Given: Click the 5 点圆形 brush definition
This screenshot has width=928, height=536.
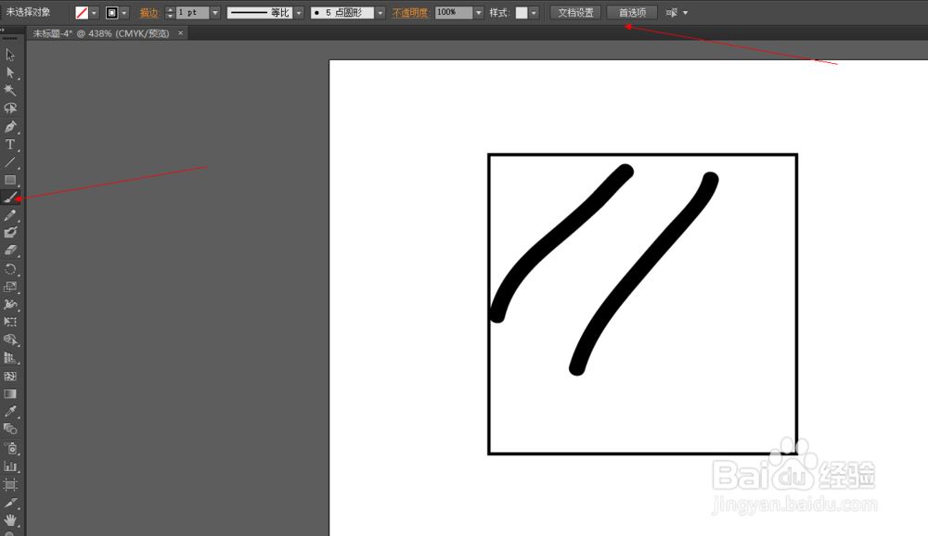Looking at the screenshot, I should [x=342, y=12].
